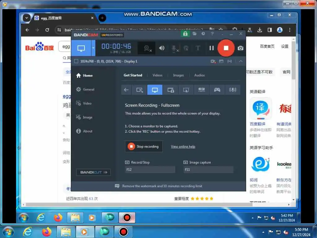
Task: Show hidden tray icons arrow on bottom taskbar
Action: [x=263, y=232]
